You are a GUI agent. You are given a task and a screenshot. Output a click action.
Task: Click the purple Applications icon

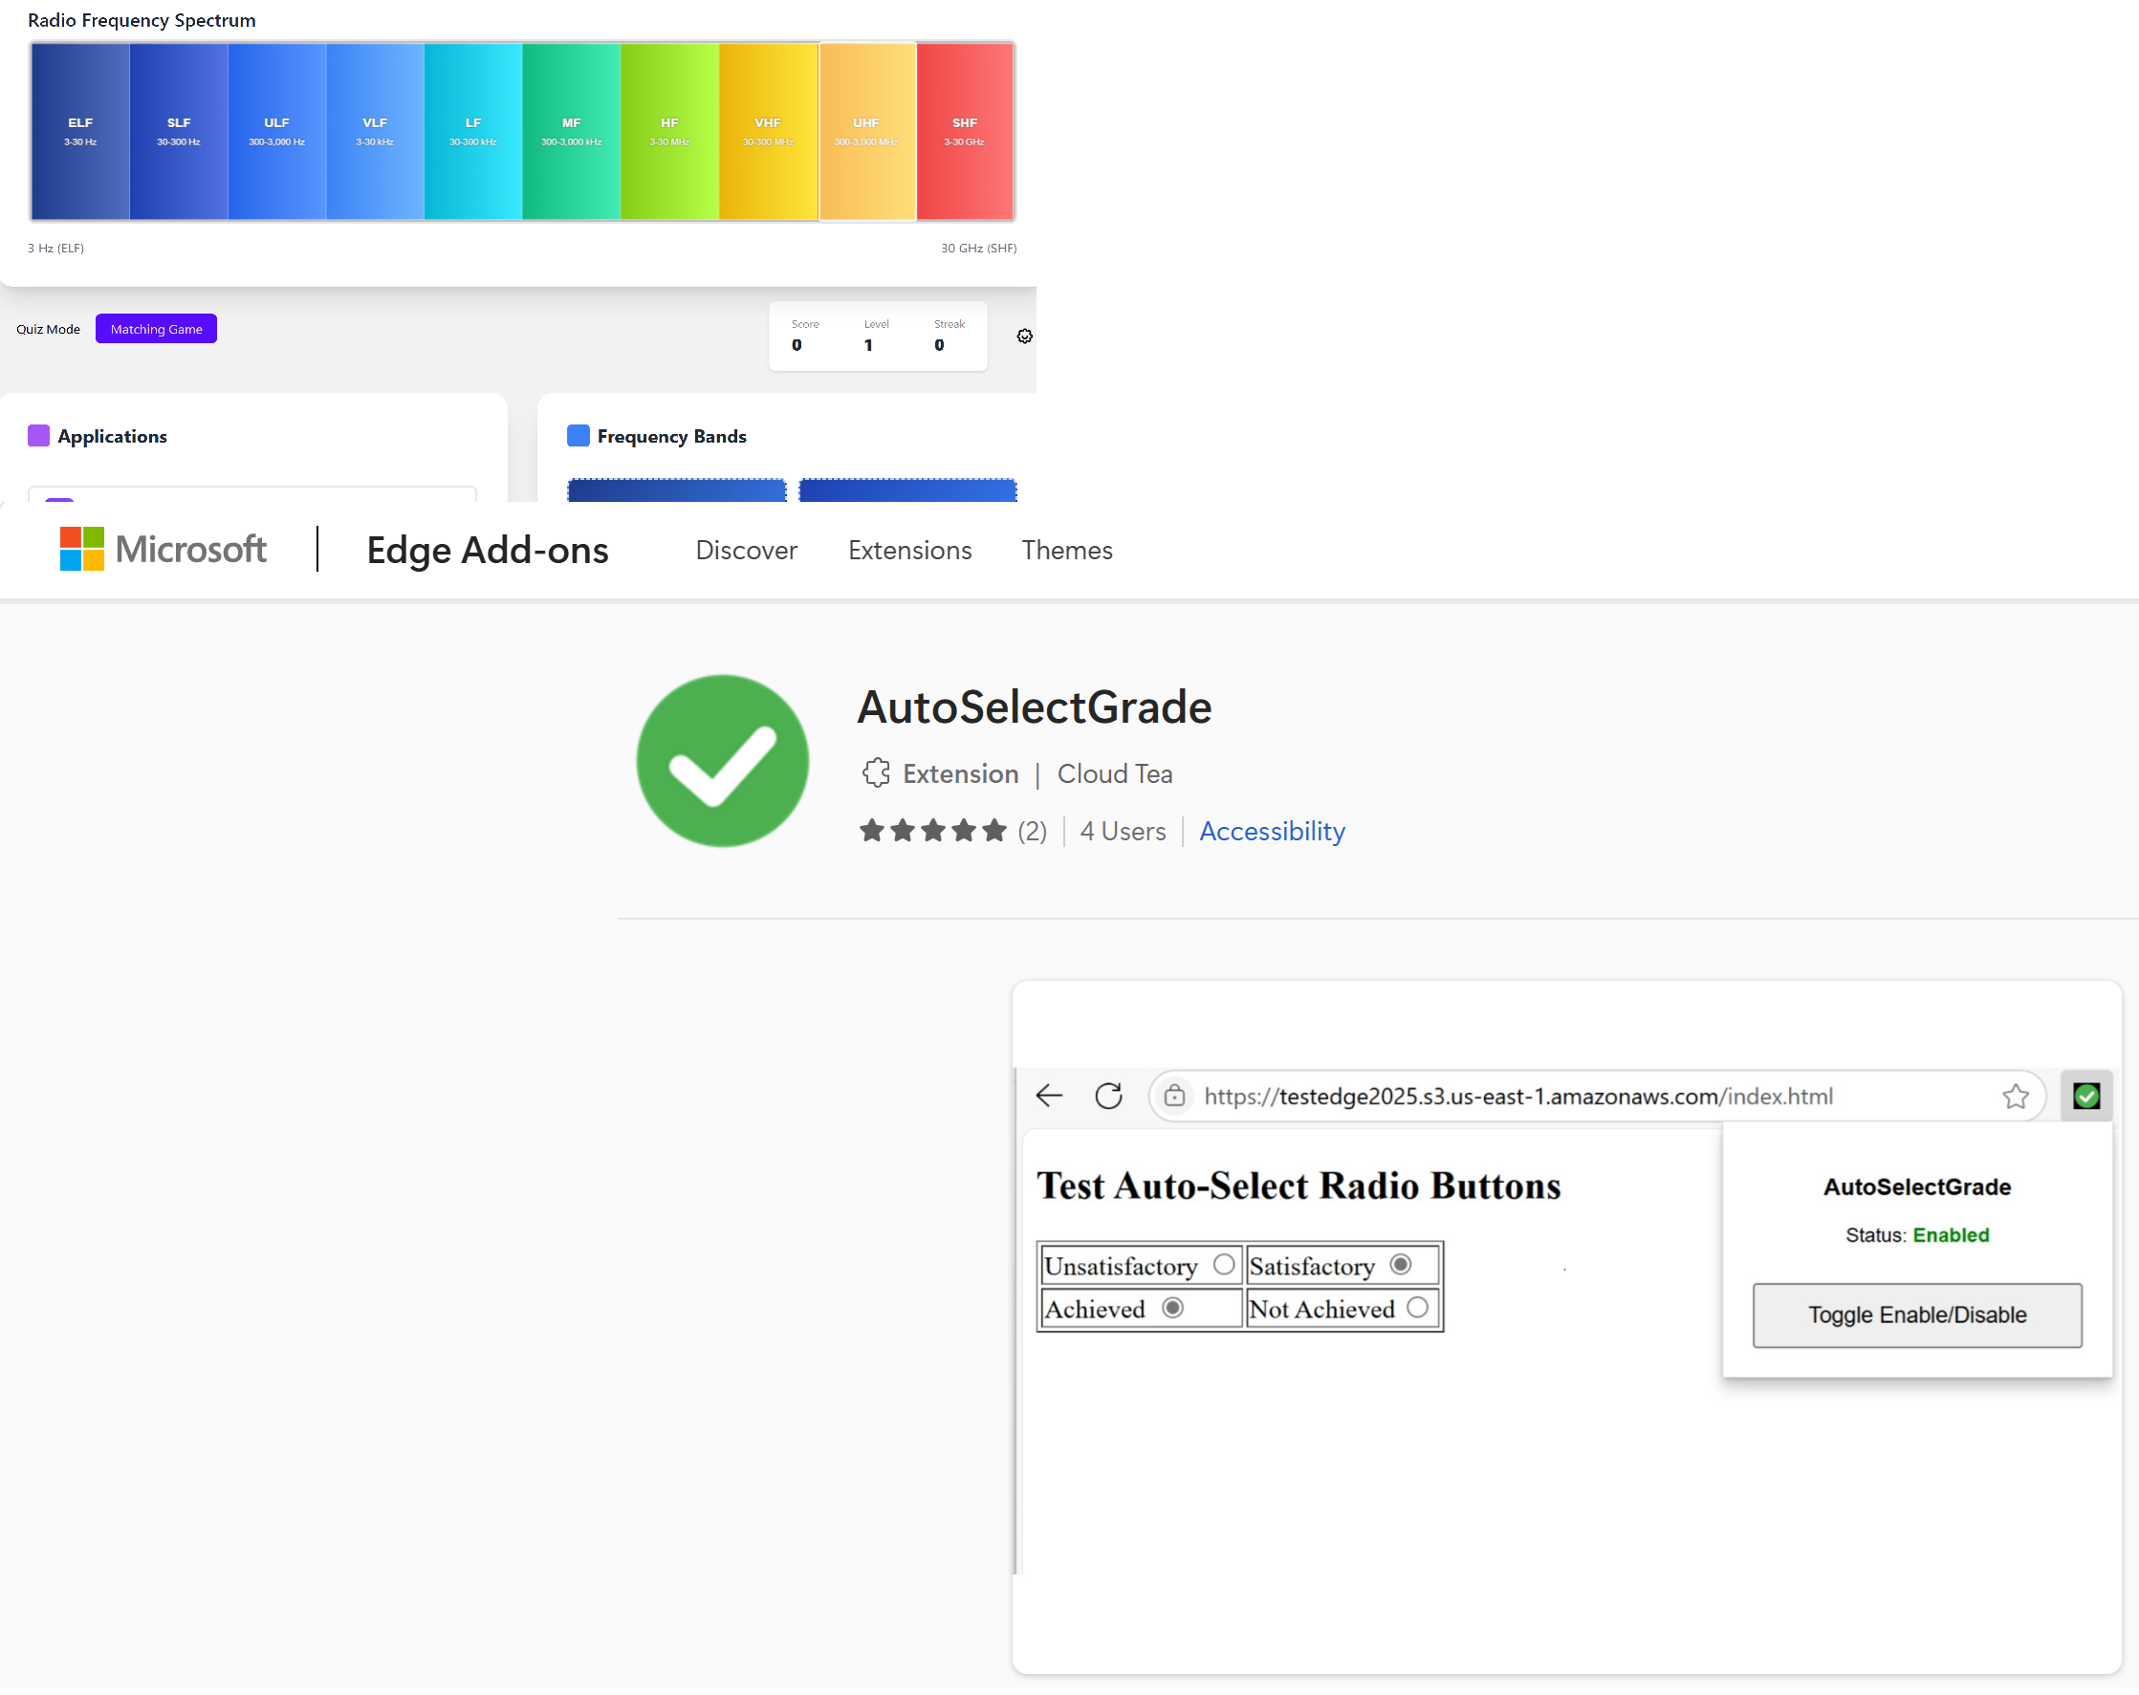(x=38, y=435)
